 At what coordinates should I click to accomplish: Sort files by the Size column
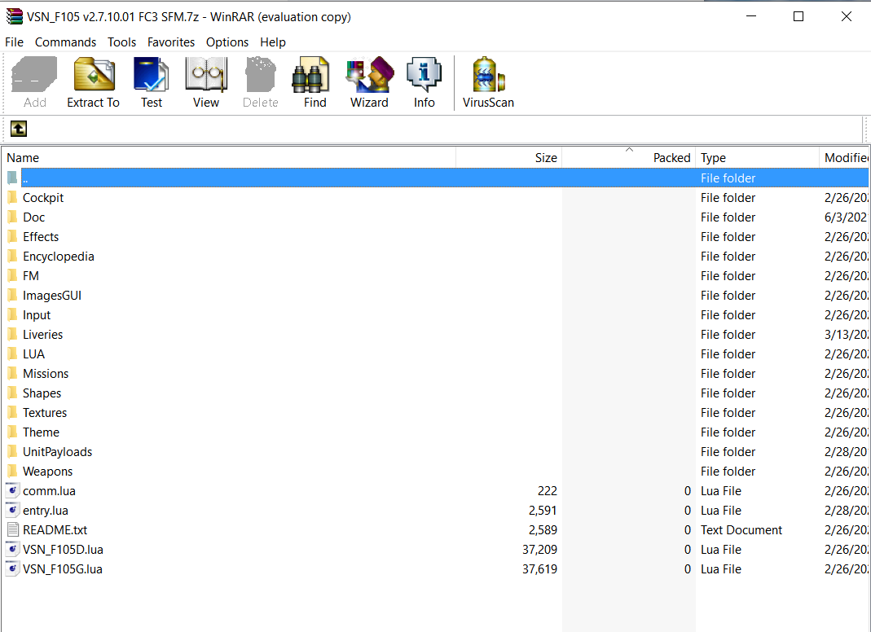tap(508, 158)
